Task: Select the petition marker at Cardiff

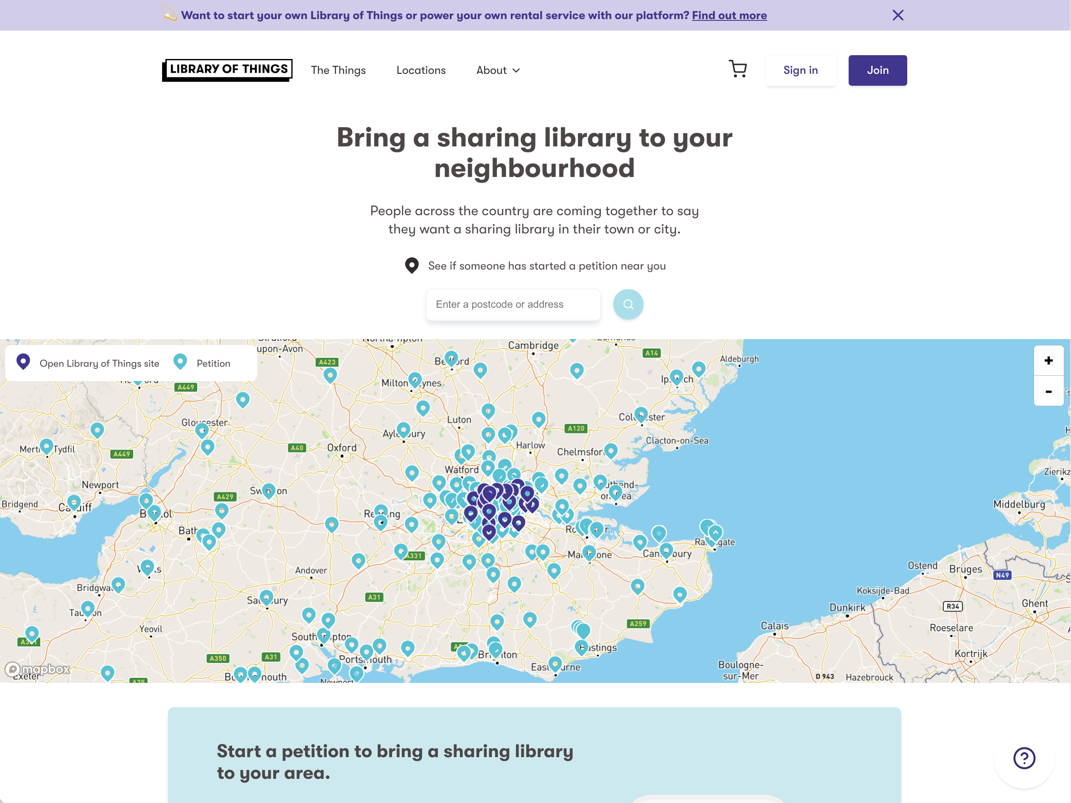Action: point(74,502)
